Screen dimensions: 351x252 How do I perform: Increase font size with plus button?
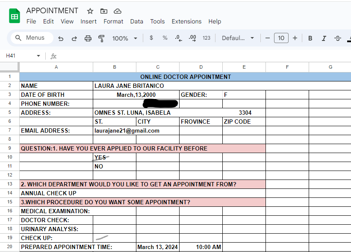point(295,38)
